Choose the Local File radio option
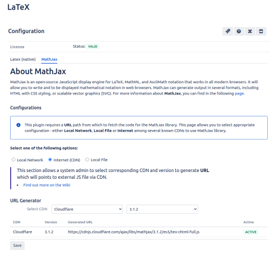274x253 pixels. pos(87,160)
